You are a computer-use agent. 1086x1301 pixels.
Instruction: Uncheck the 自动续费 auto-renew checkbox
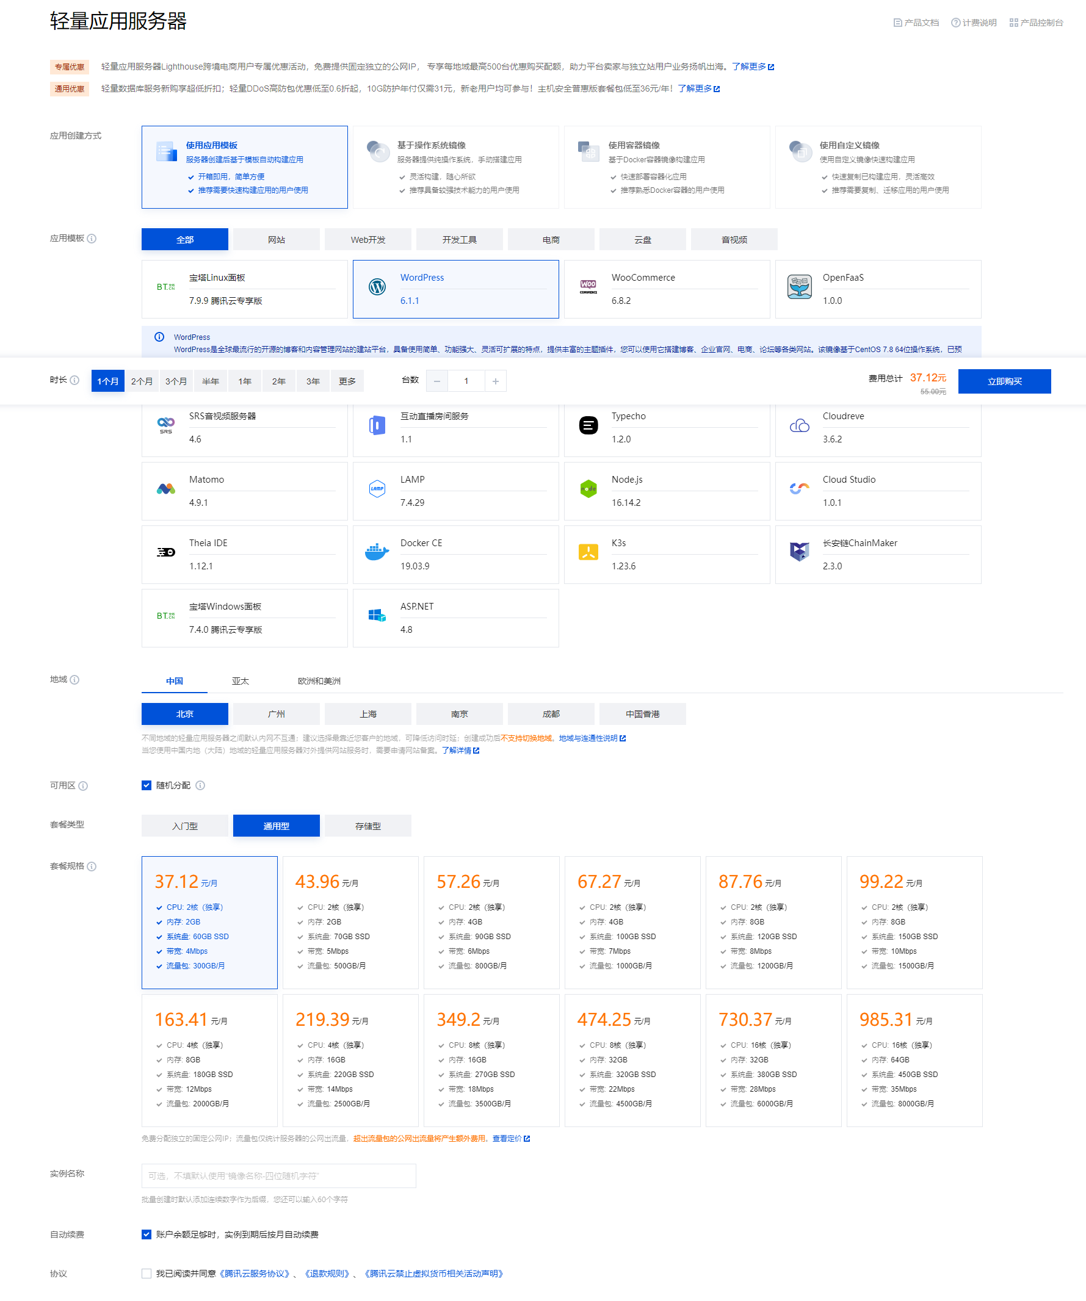147,1234
